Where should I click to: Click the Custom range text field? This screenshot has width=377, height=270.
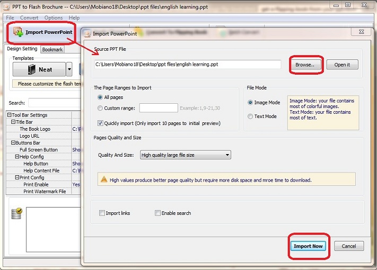[x=159, y=108]
